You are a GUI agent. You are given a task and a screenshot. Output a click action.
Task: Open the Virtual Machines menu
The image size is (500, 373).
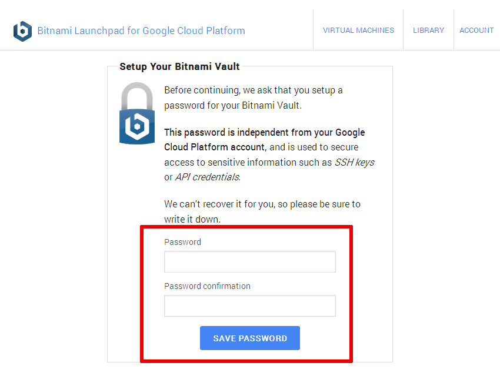pyautogui.click(x=358, y=31)
